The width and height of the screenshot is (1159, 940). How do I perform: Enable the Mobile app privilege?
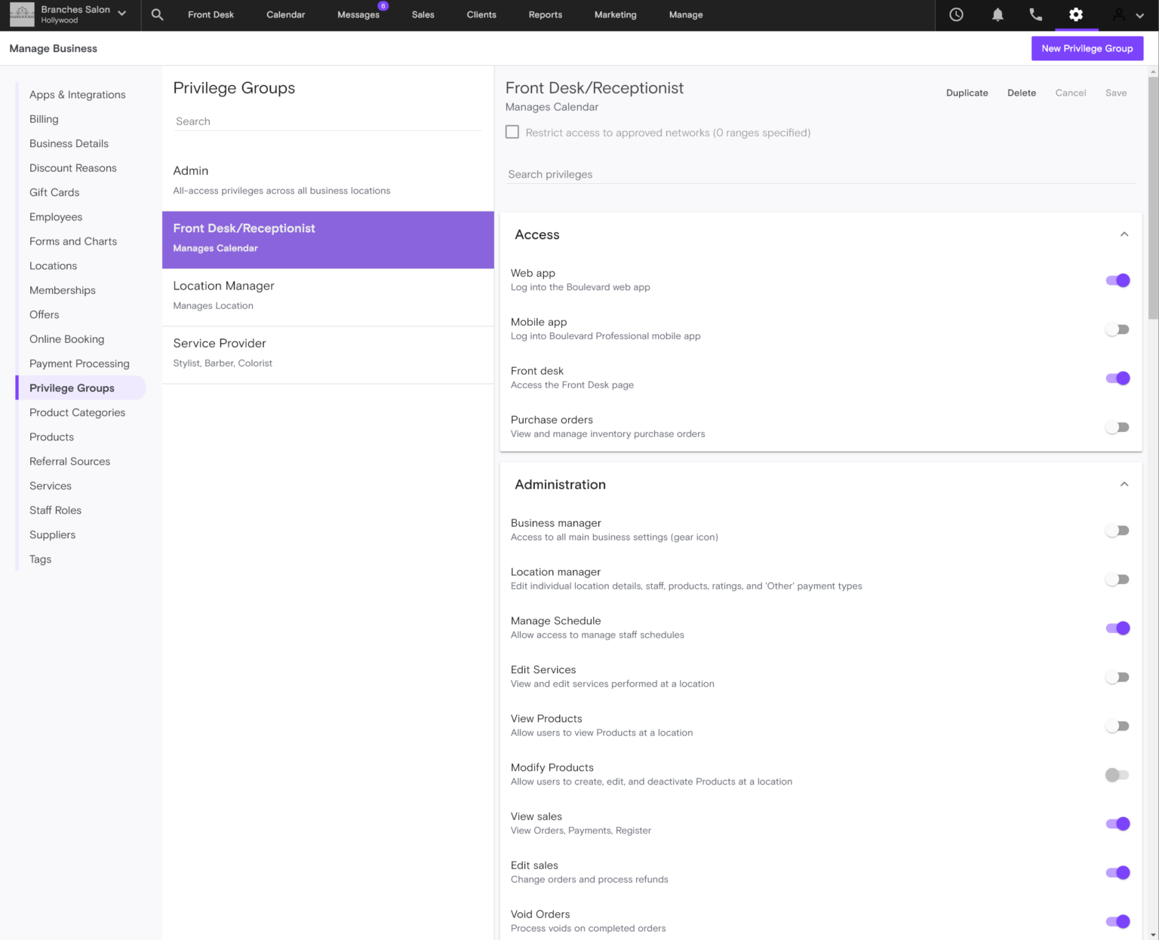coord(1117,329)
